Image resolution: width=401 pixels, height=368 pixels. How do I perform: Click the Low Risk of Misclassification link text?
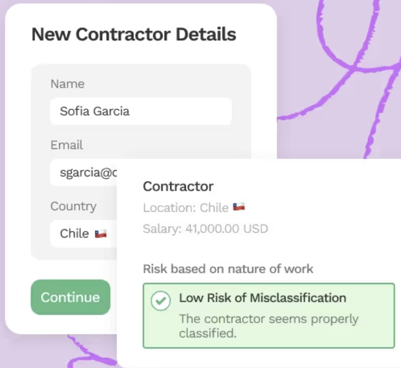click(262, 298)
